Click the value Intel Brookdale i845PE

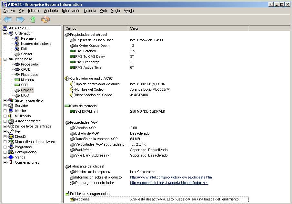click(147, 40)
